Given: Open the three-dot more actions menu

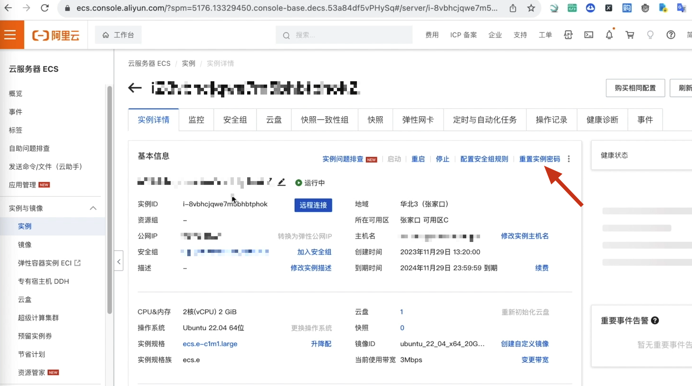Looking at the screenshot, I should coord(568,159).
